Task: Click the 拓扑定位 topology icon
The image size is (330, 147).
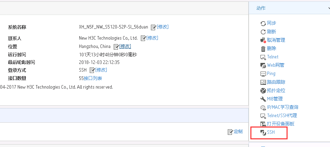Action: click(263, 91)
